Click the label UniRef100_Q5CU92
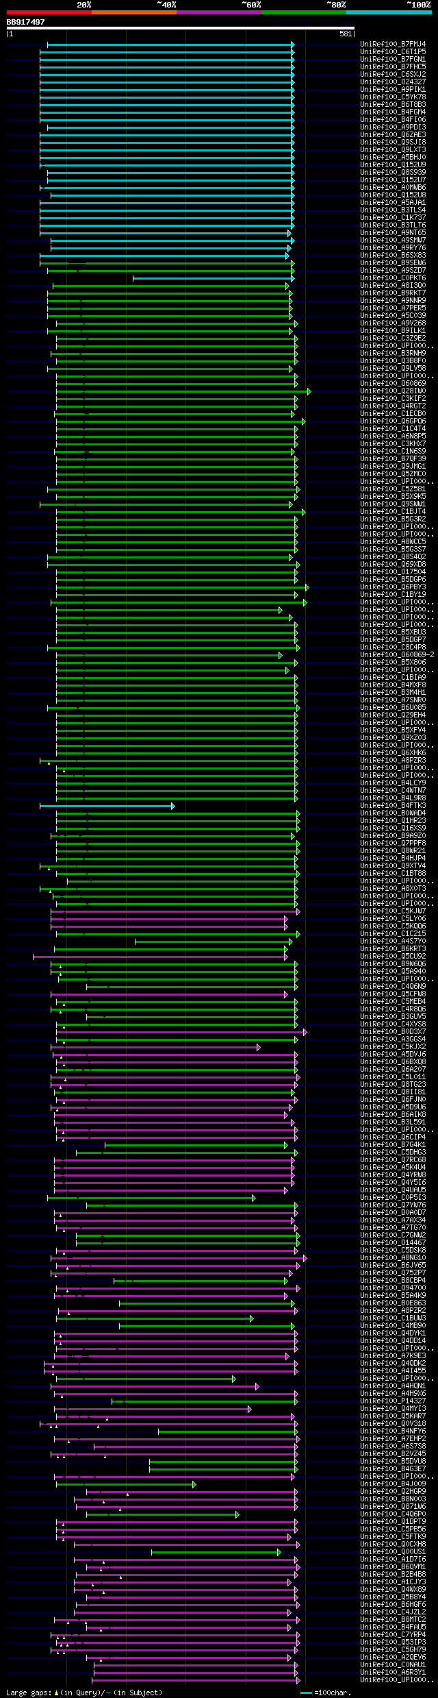This screenshot has width=438, height=1698. tap(393, 956)
